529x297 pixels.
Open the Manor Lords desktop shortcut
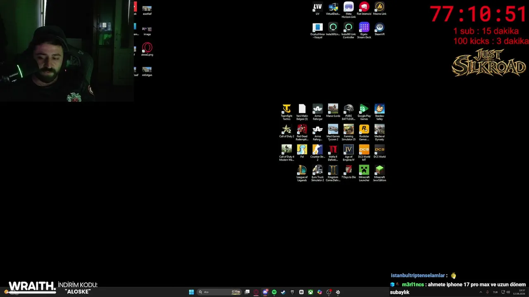pos(333,111)
